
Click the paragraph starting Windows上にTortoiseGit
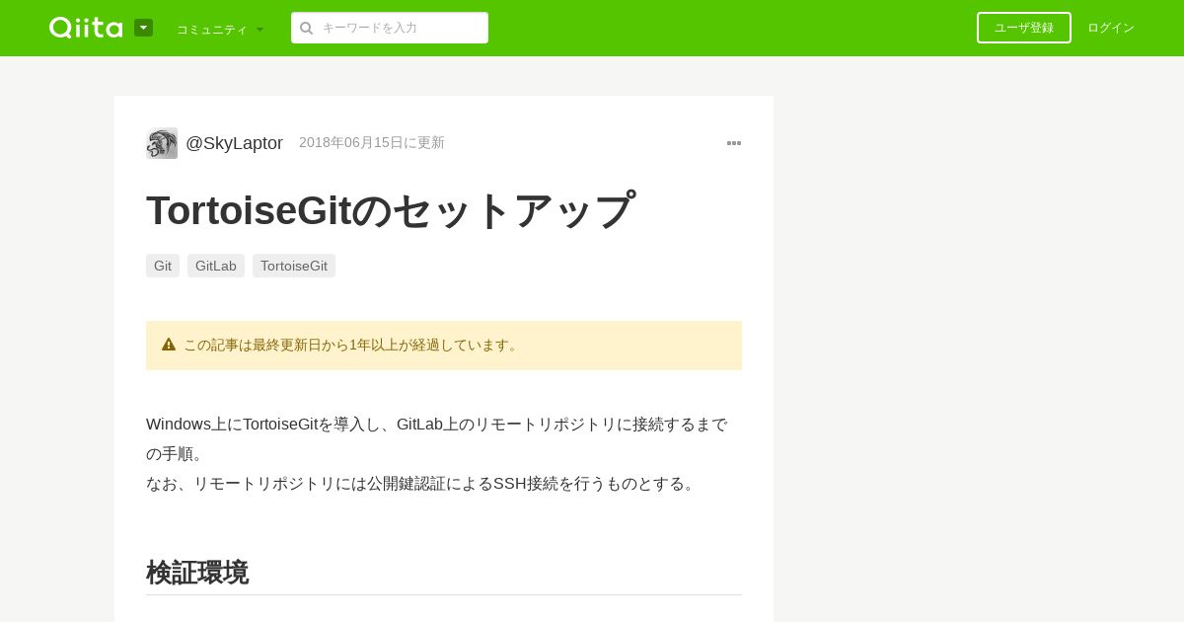[x=437, y=439]
